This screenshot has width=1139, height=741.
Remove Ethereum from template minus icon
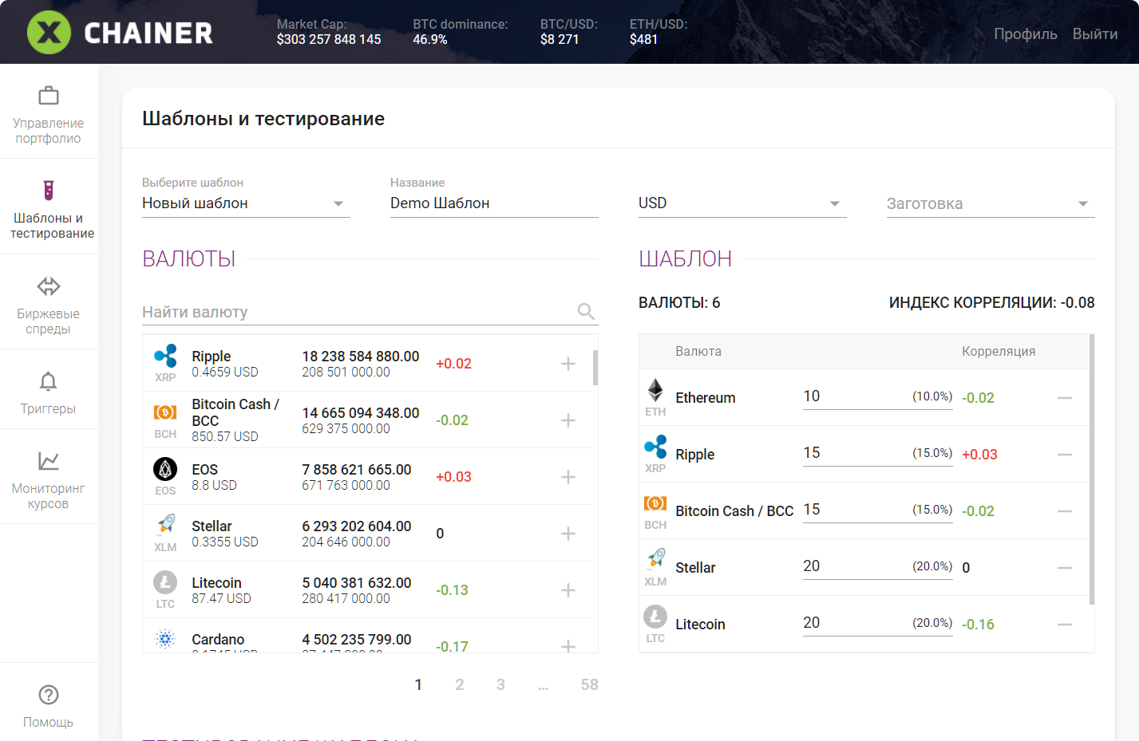point(1065,398)
